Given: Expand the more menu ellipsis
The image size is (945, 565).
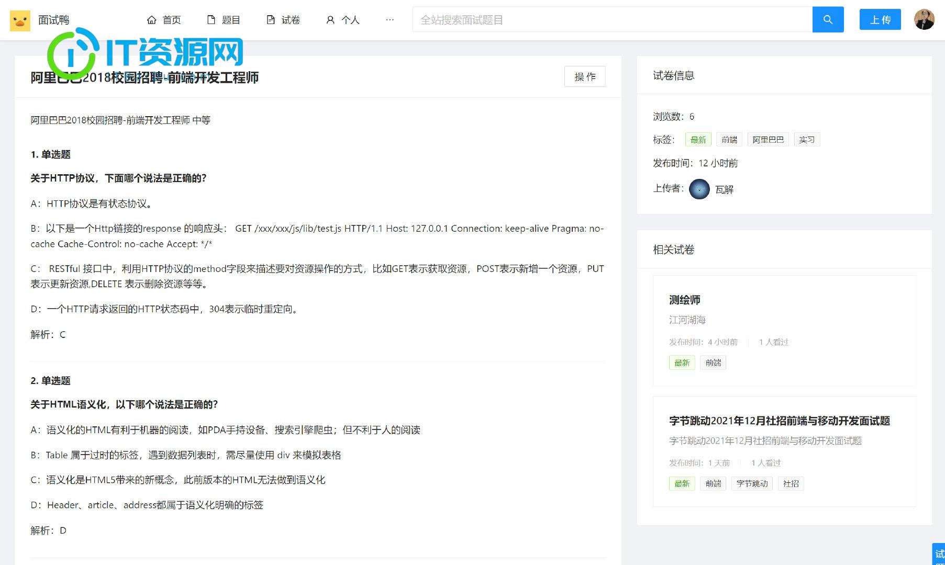Looking at the screenshot, I should 390,20.
